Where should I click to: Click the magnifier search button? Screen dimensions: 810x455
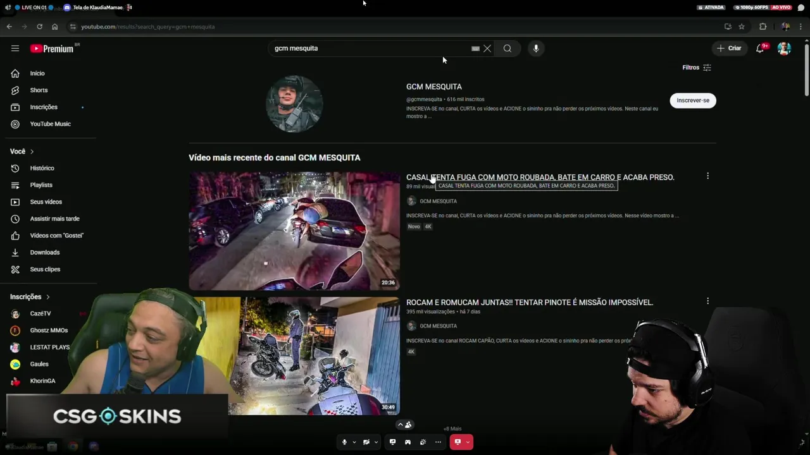coord(508,48)
